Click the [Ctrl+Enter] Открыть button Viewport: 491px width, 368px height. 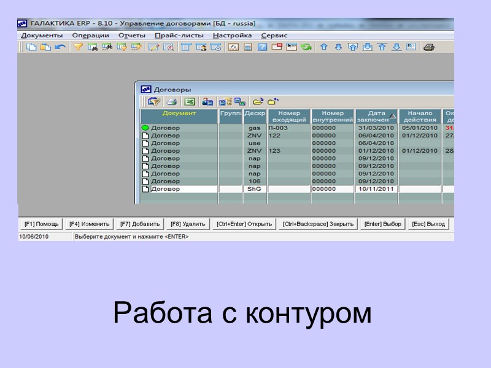click(x=244, y=224)
